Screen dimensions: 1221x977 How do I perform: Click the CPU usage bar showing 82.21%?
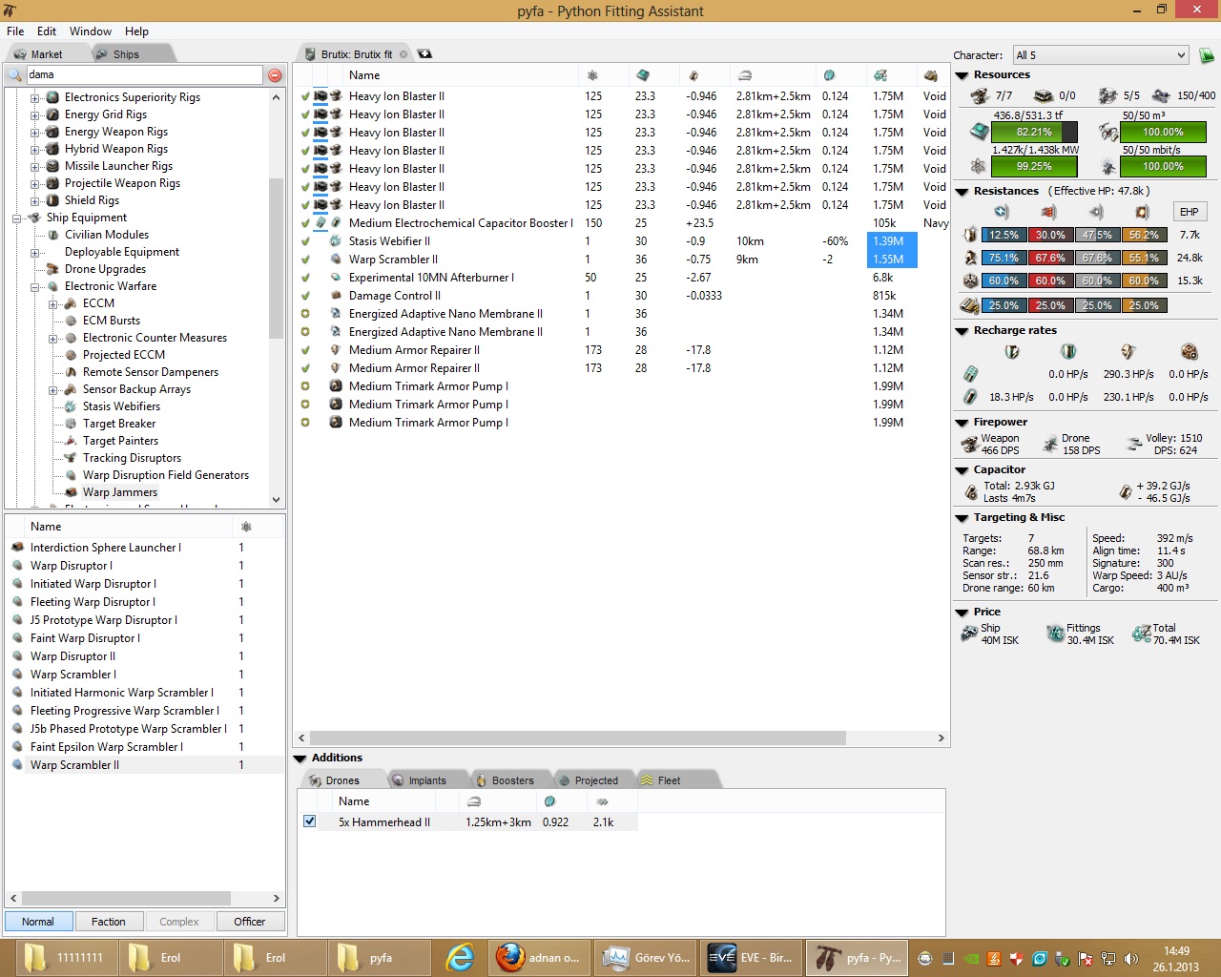pos(1034,133)
